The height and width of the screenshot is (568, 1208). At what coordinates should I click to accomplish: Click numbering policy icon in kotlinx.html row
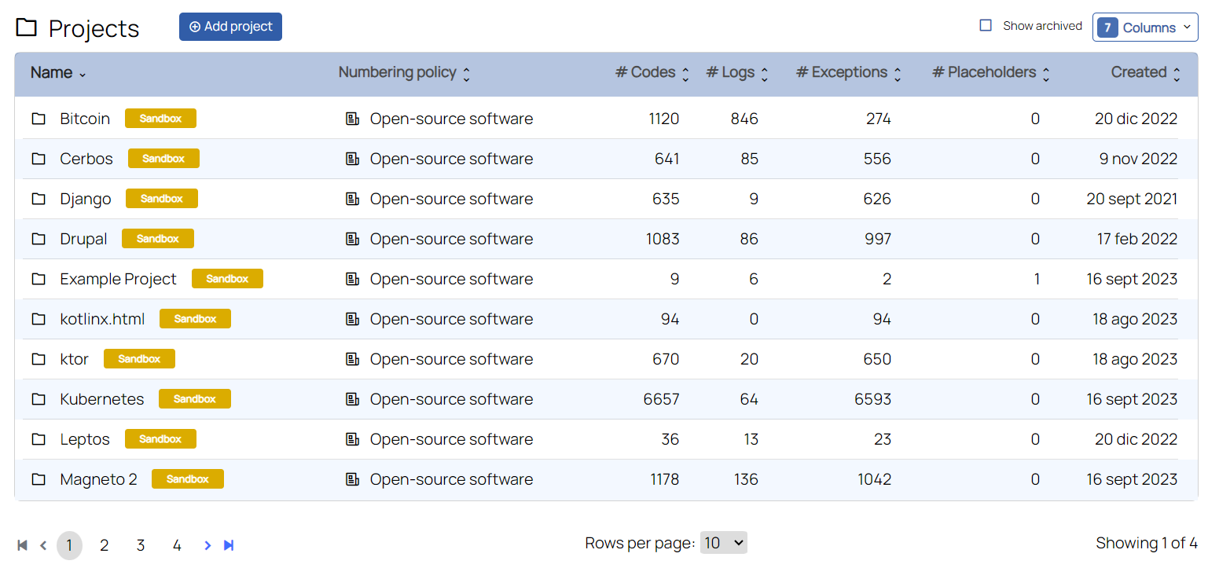(x=353, y=319)
